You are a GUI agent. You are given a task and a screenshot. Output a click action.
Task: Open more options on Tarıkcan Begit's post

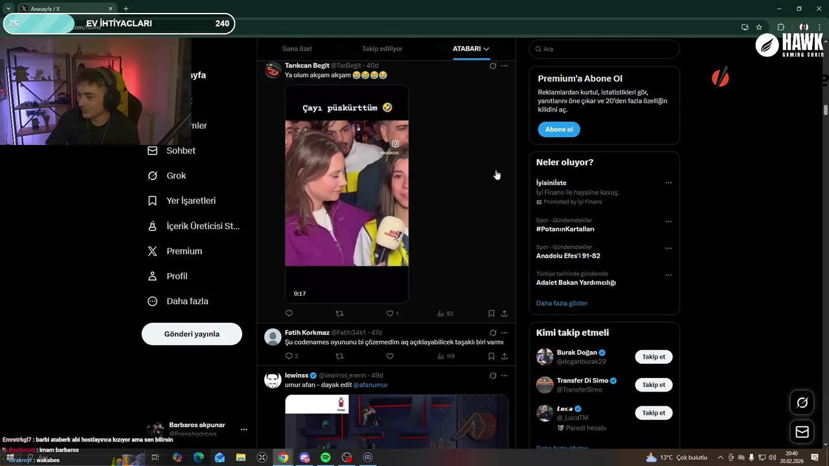tap(505, 66)
